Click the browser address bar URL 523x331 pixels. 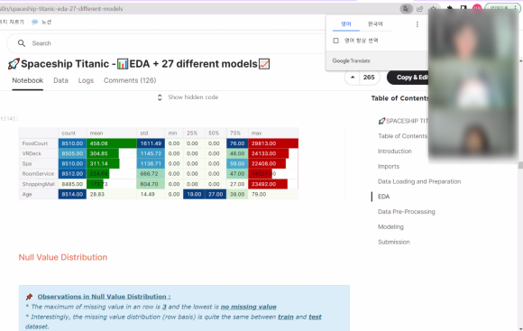[61, 9]
